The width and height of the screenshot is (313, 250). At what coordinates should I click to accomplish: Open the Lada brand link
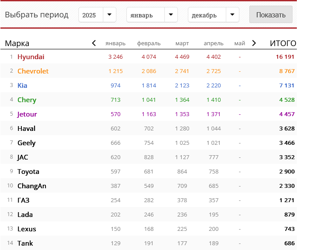coord(25,215)
